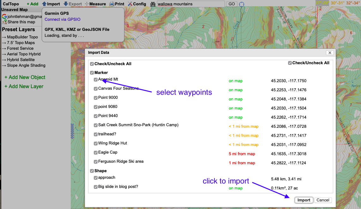Click + Add New Layer
The height and width of the screenshot is (209, 361).
pyautogui.click(x=24, y=87)
